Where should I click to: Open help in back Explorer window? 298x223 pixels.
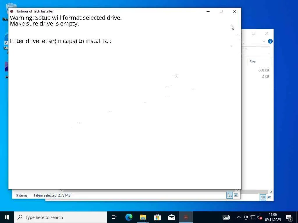[270, 41]
